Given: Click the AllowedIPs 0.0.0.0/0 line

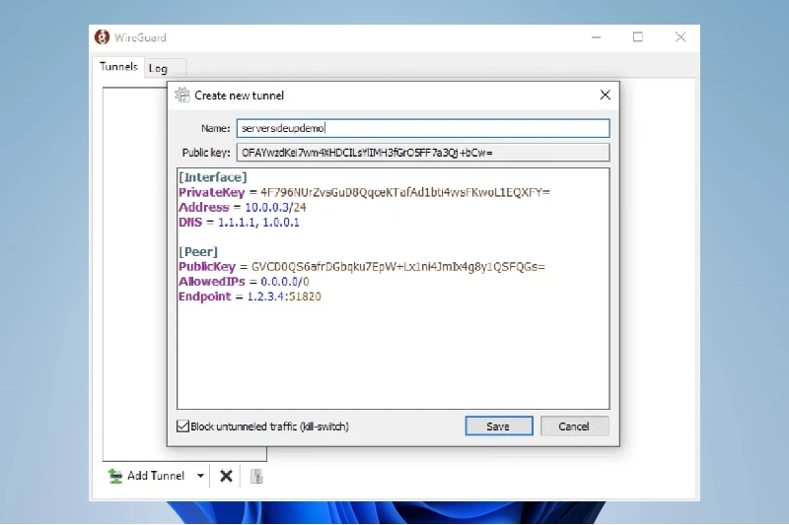Looking at the screenshot, I should point(244,282).
